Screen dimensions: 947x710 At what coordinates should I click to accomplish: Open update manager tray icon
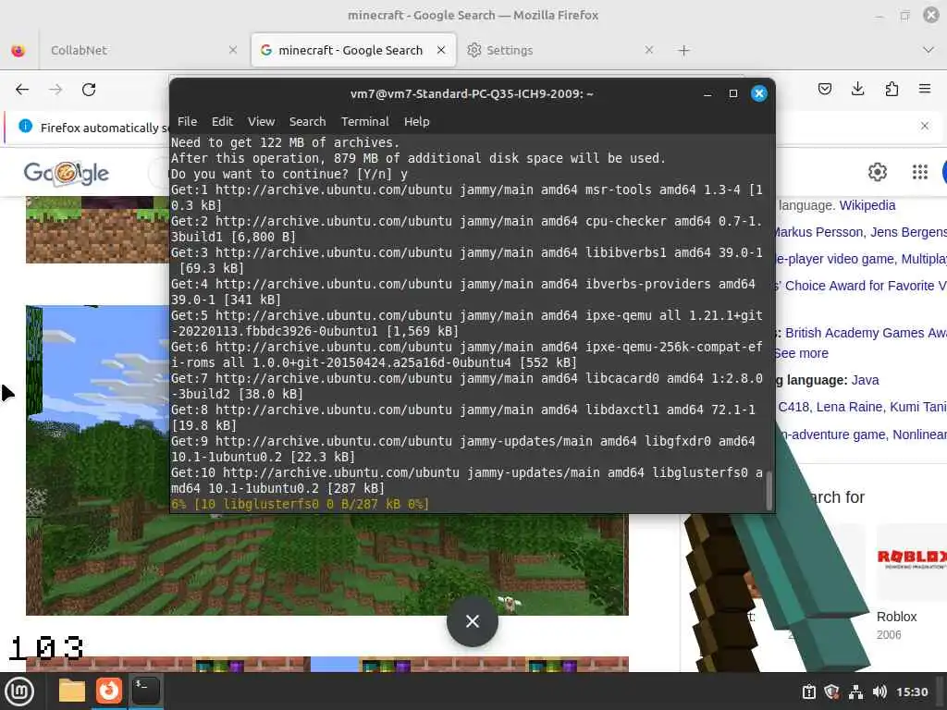pos(809,692)
